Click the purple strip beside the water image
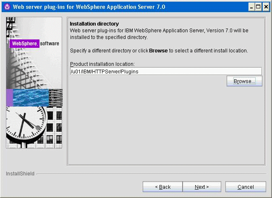 coord(9,98)
